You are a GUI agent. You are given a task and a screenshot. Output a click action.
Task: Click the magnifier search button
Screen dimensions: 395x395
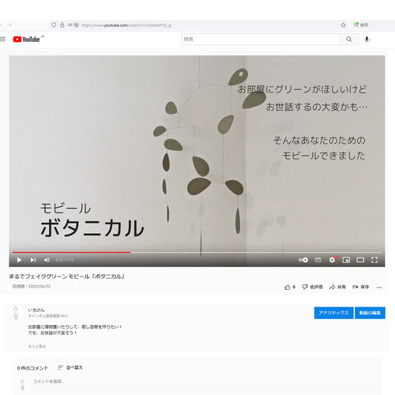point(349,39)
